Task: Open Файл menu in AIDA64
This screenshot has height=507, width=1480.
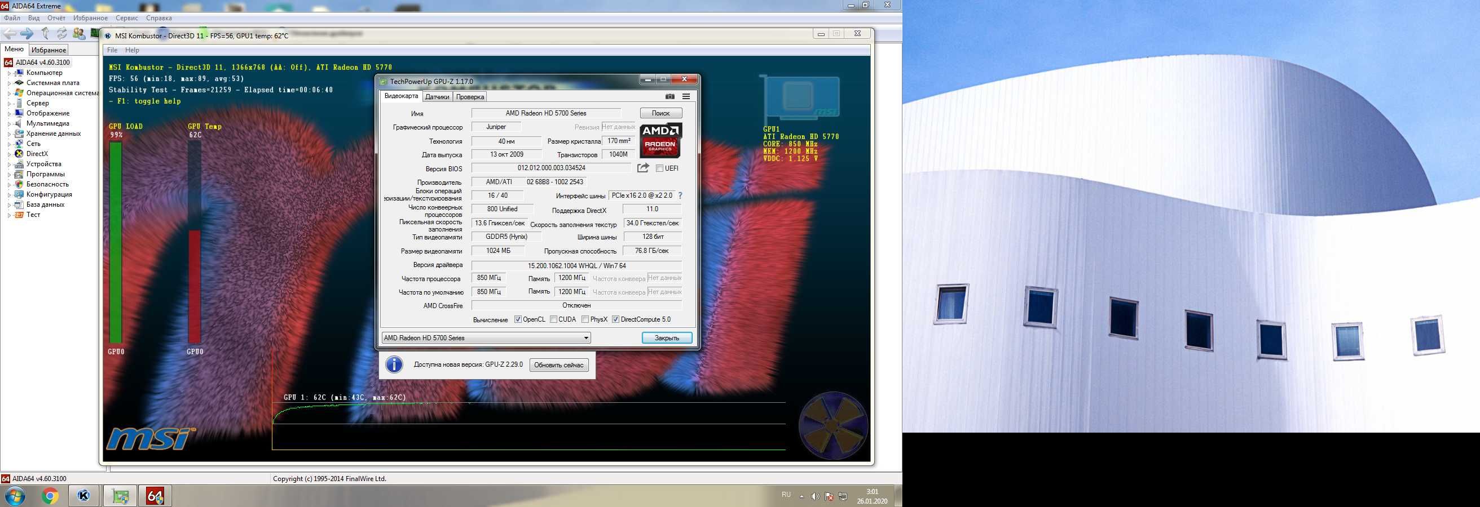Action: 12,19
